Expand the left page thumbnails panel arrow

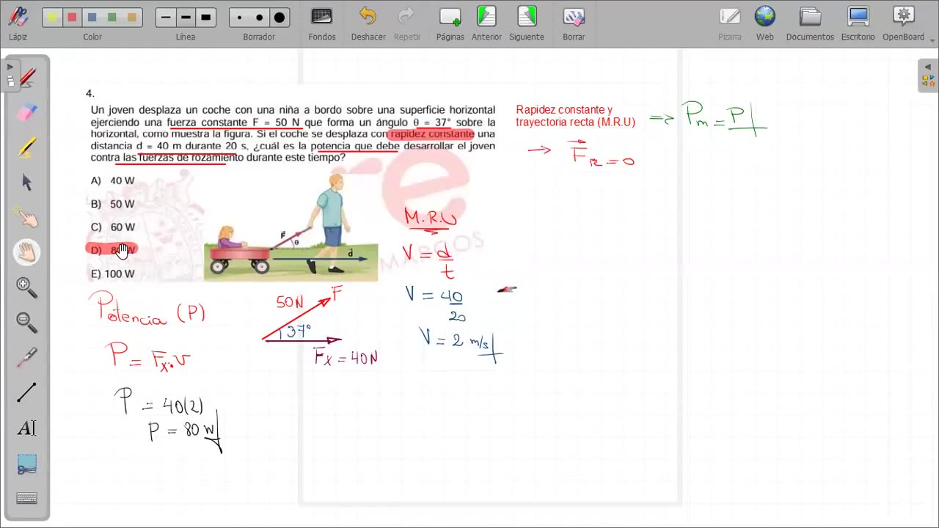point(10,67)
